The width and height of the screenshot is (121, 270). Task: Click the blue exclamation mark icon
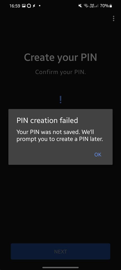(60, 100)
